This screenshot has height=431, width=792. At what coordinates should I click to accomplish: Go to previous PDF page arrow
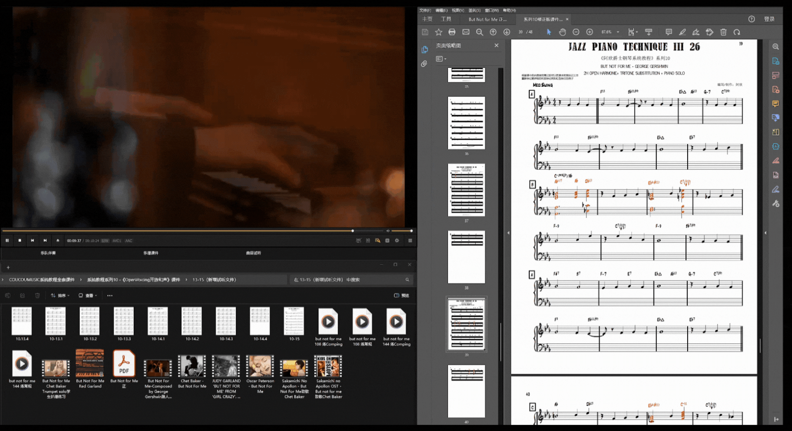(x=493, y=32)
